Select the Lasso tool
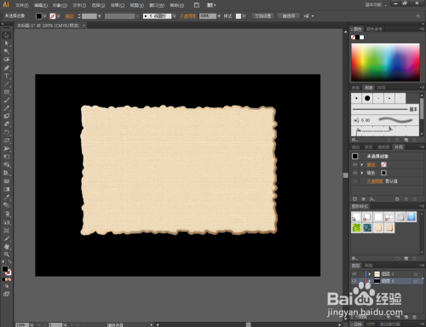 coord(7,60)
